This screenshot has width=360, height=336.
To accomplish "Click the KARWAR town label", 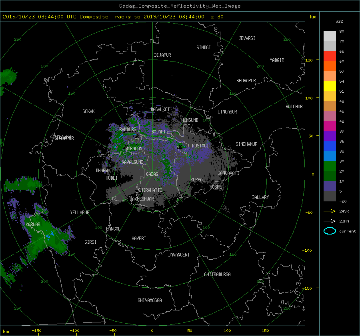I will (x=33, y=224).
